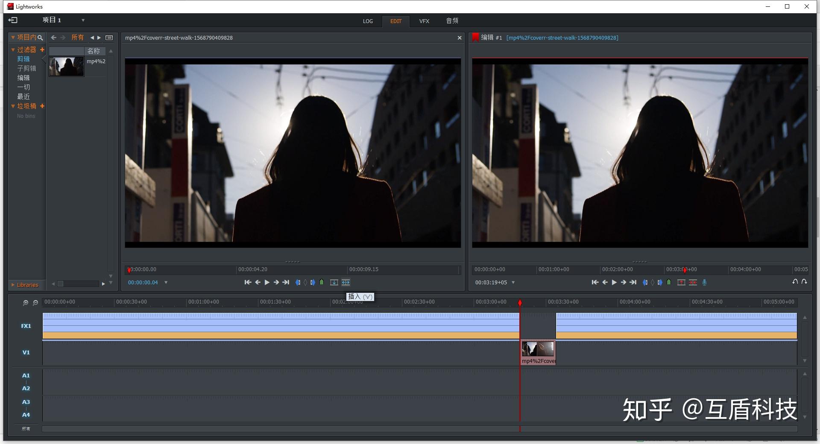
Task: Step forward one frame in the source viewer
Action: tap(276, 282)
